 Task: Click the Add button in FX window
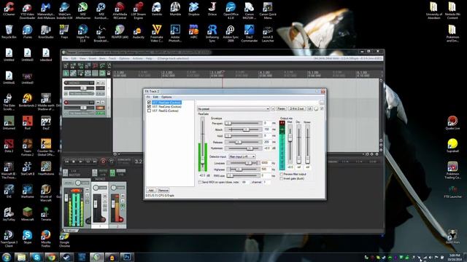coord(151,190)
